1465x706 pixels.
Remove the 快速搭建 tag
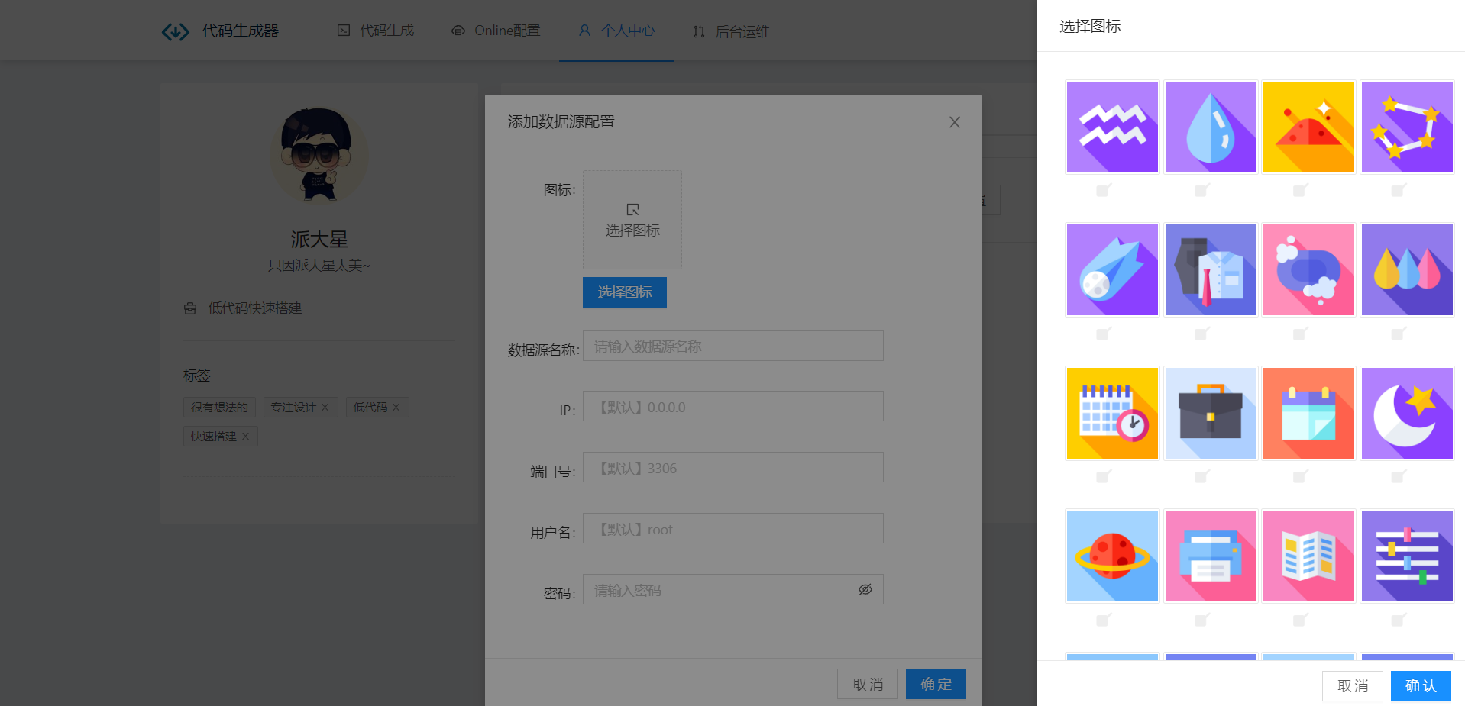click(245, 437)
